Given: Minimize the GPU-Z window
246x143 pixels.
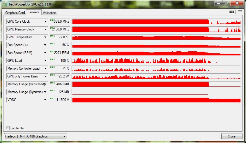Looking at the screenshot, I should 218,3.
